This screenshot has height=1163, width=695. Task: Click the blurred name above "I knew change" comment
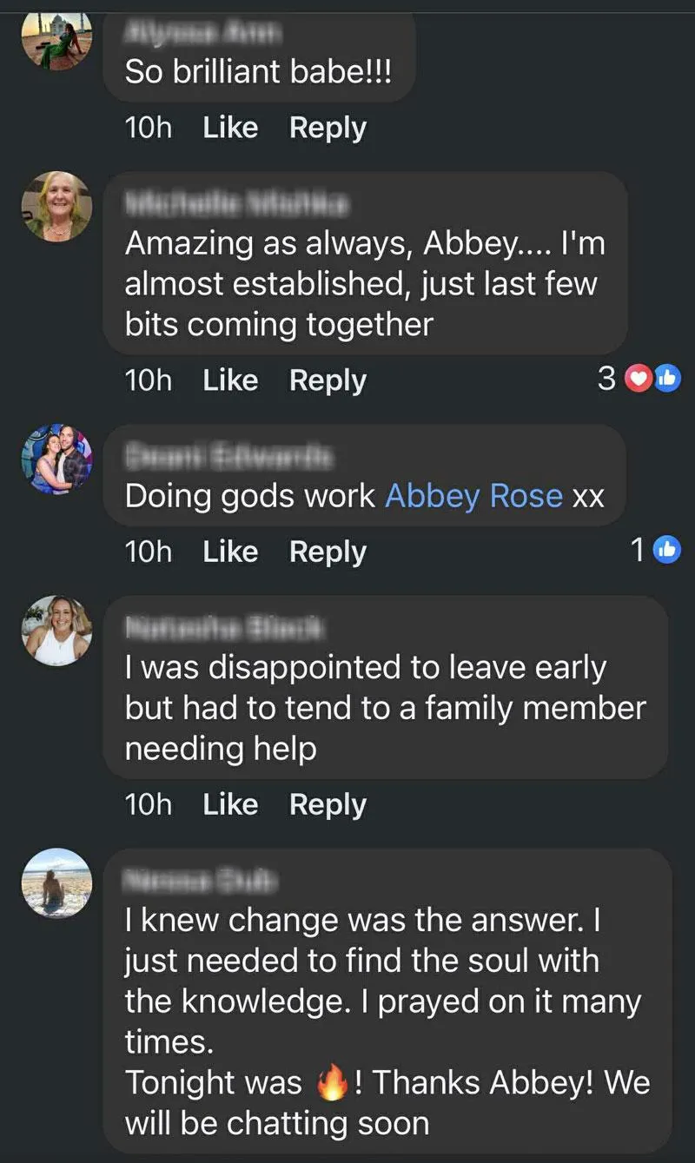coord(201,881)
